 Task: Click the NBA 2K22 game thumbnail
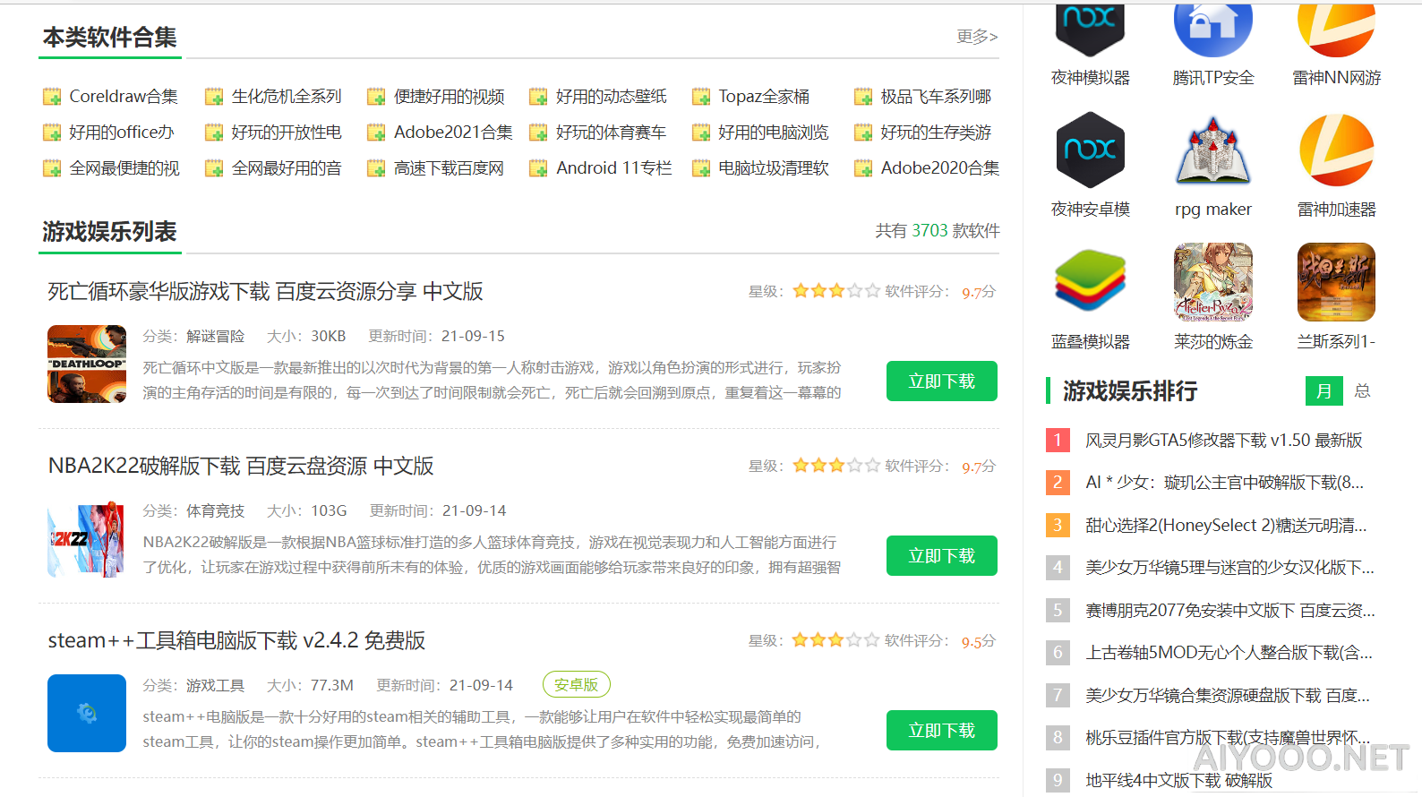(87, 538)
